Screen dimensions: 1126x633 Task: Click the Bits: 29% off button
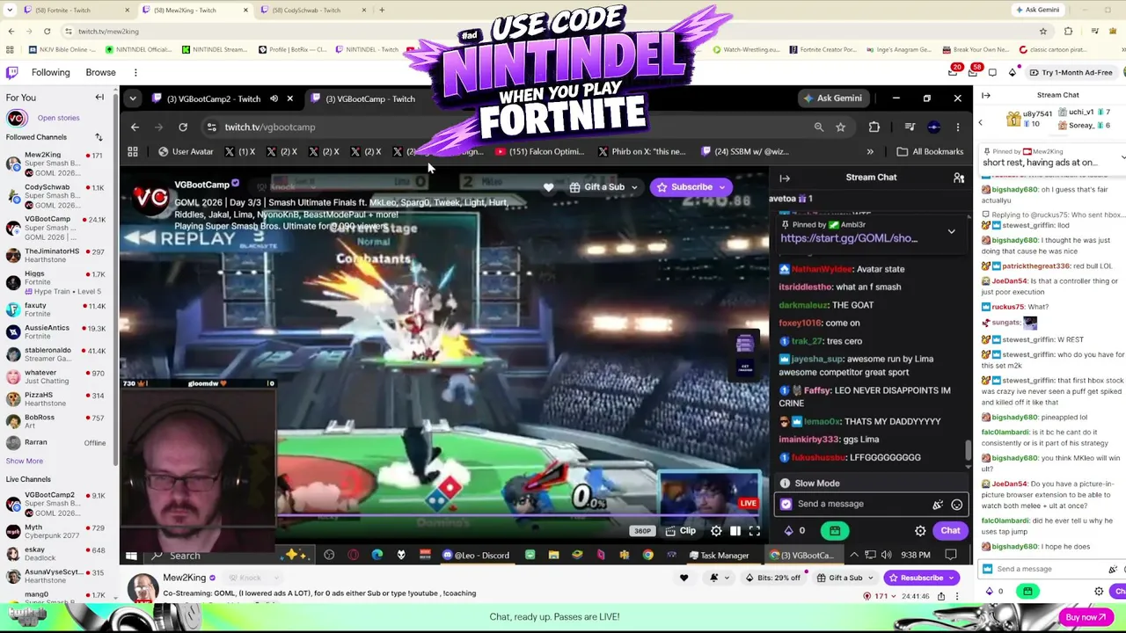pos(773,578)
